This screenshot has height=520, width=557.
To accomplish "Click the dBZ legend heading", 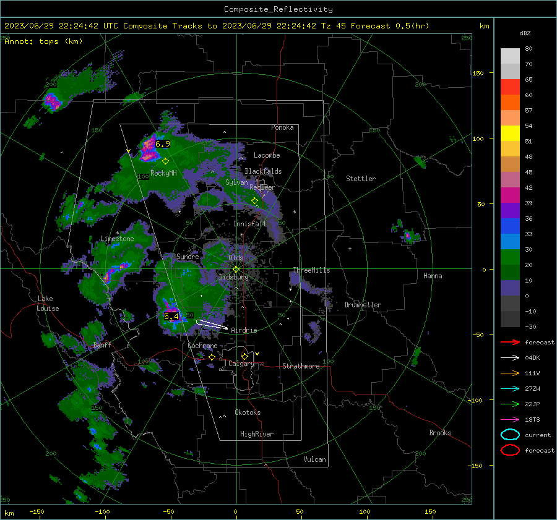I will (525, 33).
